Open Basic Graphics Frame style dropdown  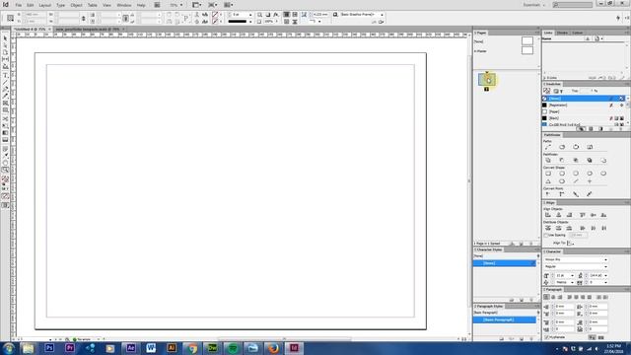(x=382, y=15)
